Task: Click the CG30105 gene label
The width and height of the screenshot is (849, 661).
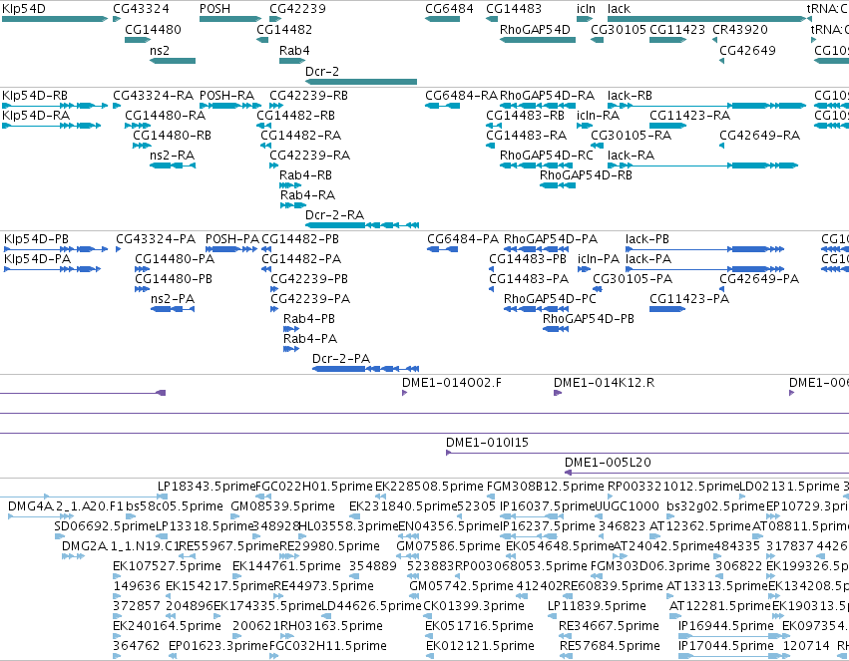Action: [619, 29]
